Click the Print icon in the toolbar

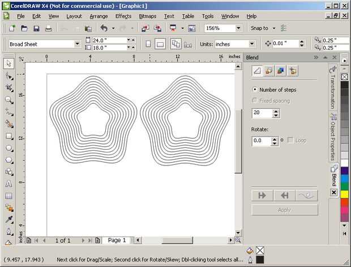pos(48,28)
